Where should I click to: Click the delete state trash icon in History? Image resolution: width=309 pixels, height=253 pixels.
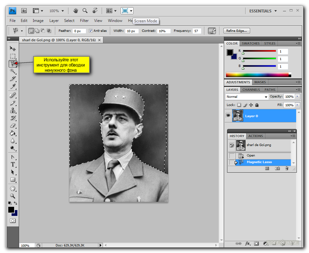[287, 168]
